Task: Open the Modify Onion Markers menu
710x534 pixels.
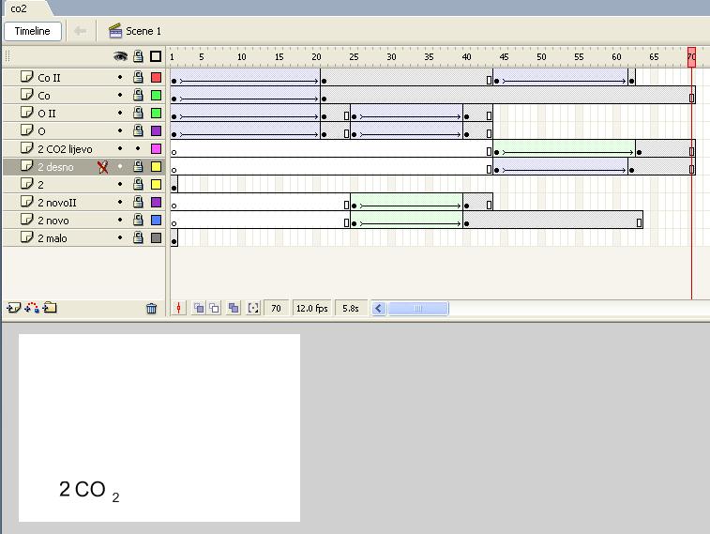Action: (253, 308)
